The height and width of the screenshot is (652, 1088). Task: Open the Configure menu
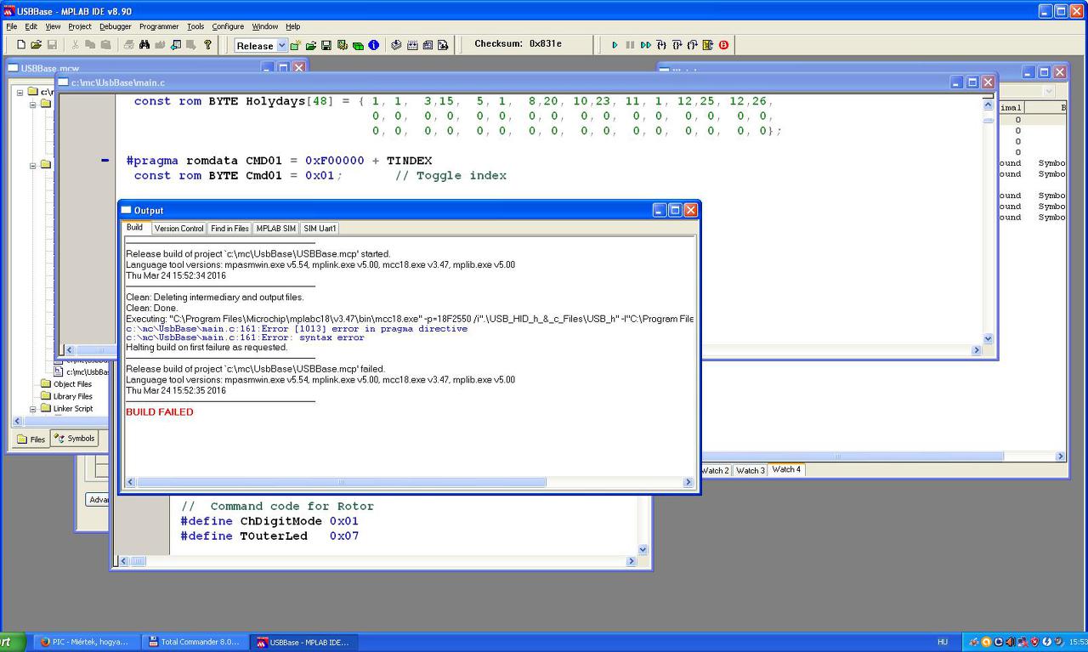pyautogui.click(x=228, y=26)
